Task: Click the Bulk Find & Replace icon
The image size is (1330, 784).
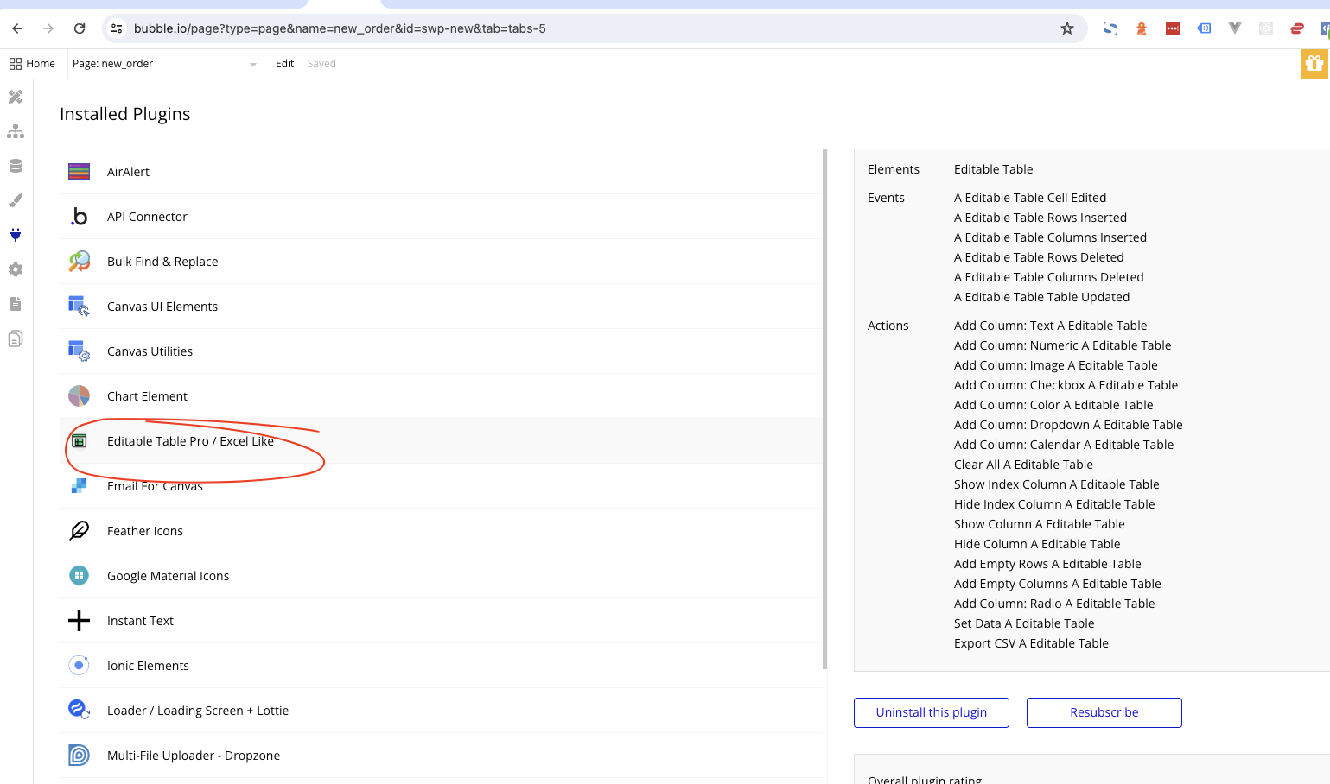Action: pyautogui.click(x=79, y=262)
